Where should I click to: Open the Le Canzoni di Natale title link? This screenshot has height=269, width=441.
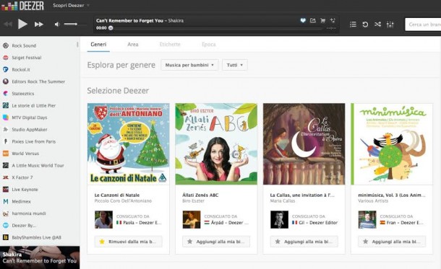coord(117,195)
